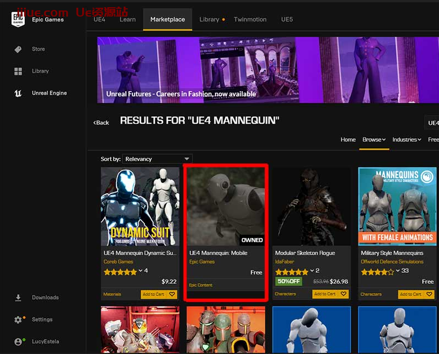
Task: Open the Settings gear icon
Action: click(18, 320)
